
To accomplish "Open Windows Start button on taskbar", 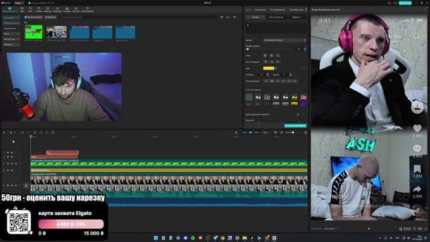I will 156,238.
